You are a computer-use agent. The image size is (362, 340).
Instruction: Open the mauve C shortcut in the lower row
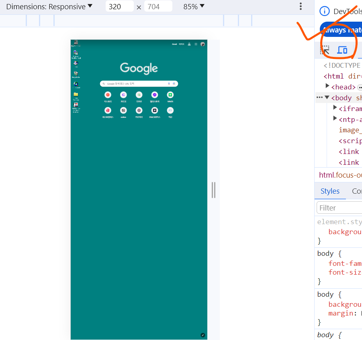(x=139, y=110)
